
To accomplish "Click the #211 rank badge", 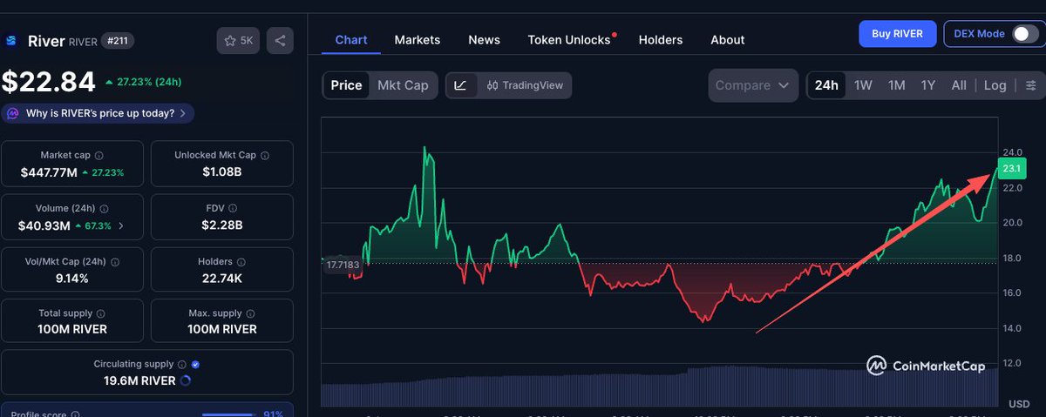I will 118,41.
